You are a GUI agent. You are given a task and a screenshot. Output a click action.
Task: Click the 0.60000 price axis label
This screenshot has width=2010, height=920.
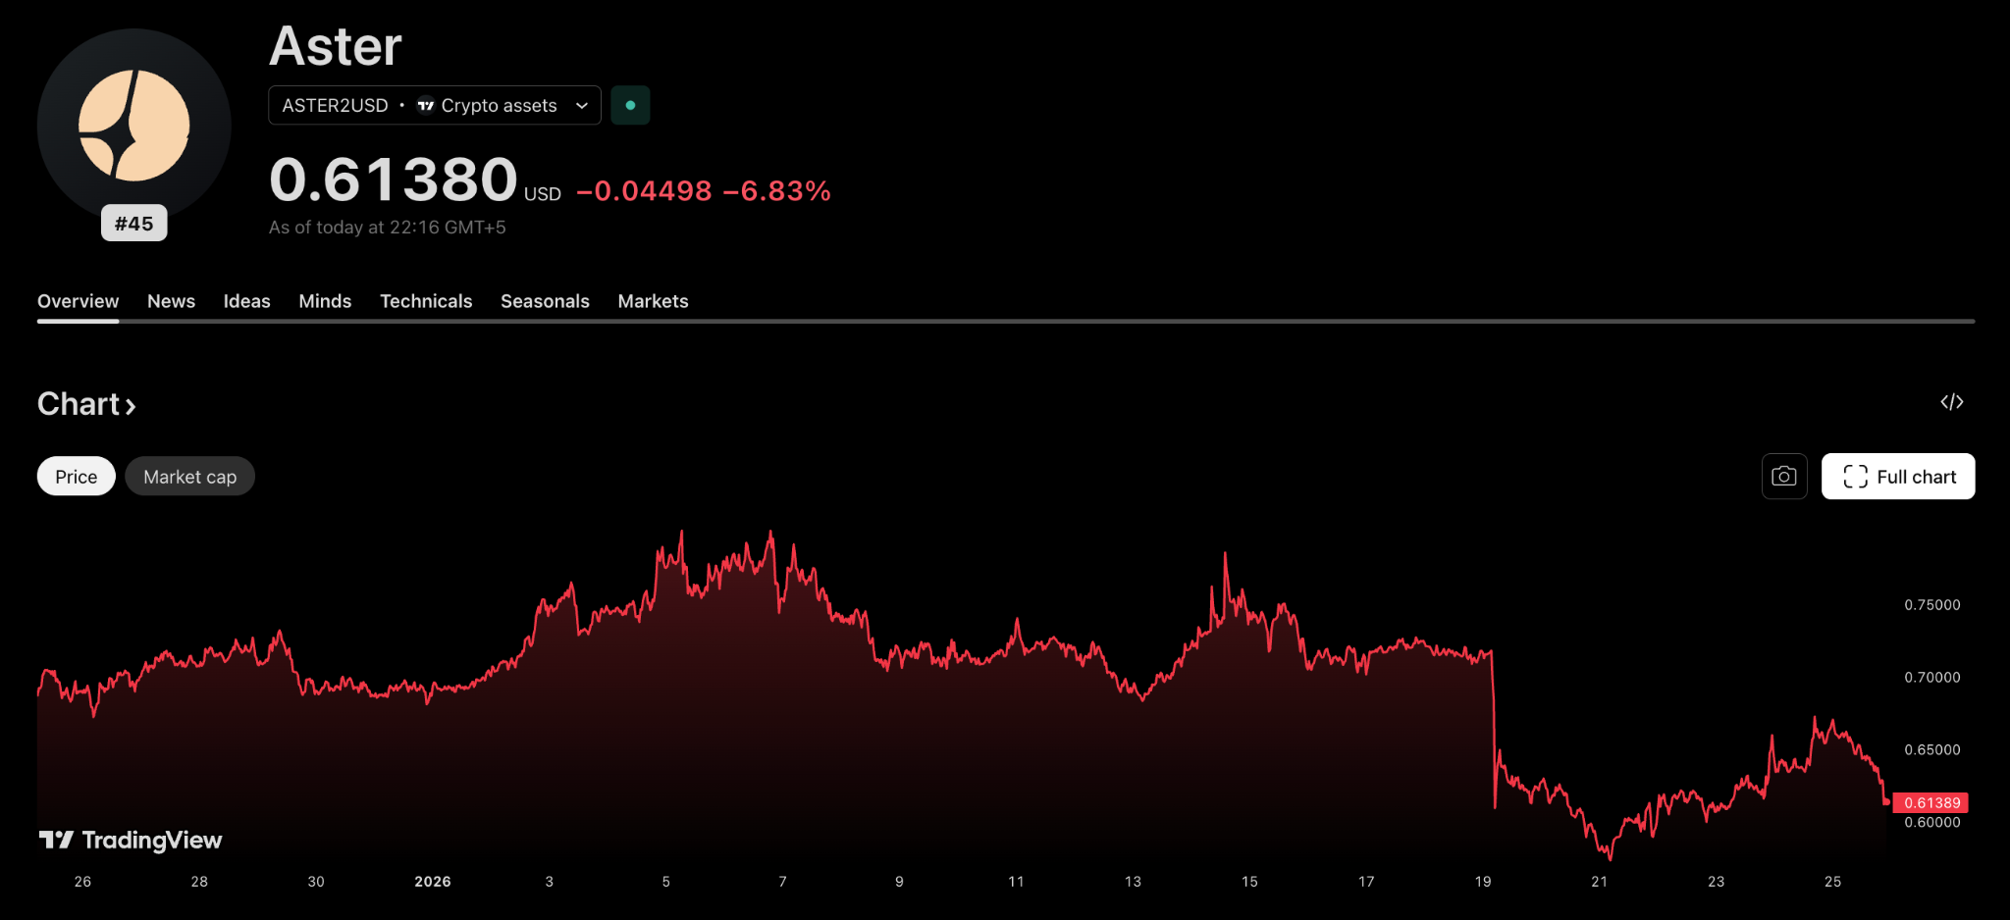point(1932,823)
